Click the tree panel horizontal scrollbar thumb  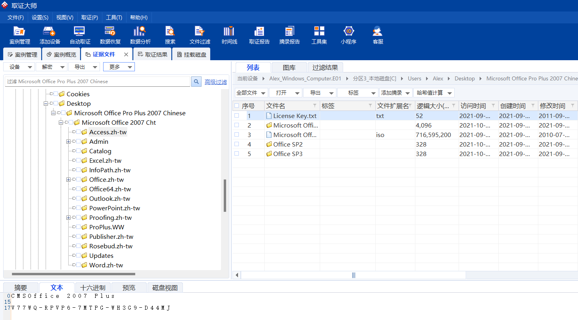click(x=73, y=274)
